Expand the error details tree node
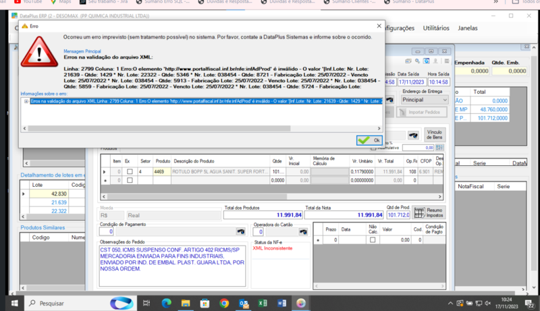The height and width of the screenshot is (311, 540). [26, 101]
